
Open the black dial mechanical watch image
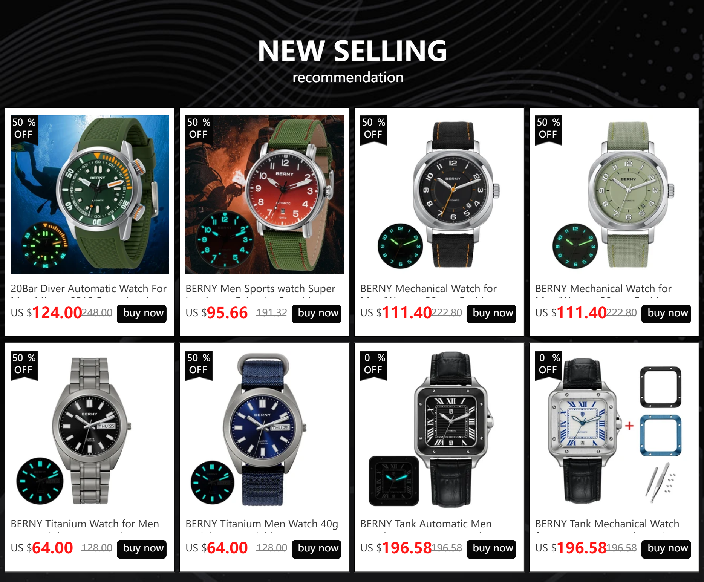(x=439, y=195)
